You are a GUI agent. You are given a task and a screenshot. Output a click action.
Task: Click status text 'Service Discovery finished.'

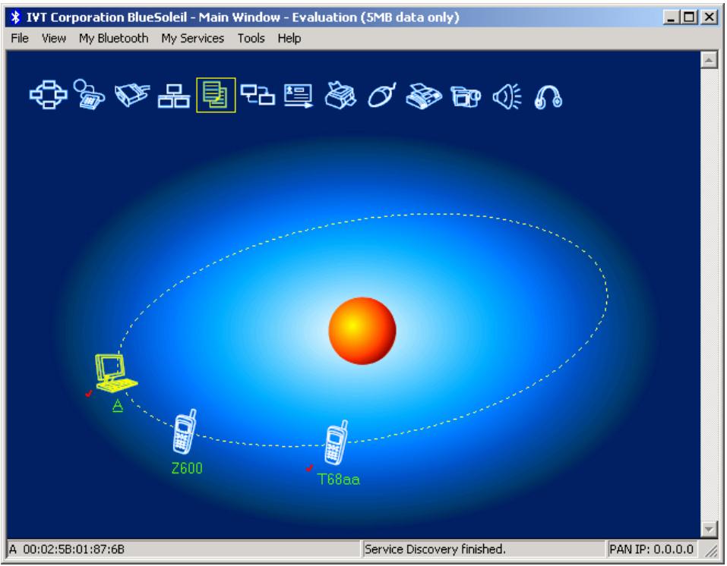435,549
